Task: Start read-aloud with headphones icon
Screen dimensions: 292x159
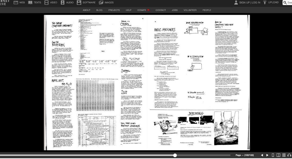Action: (x=289, y=155)
